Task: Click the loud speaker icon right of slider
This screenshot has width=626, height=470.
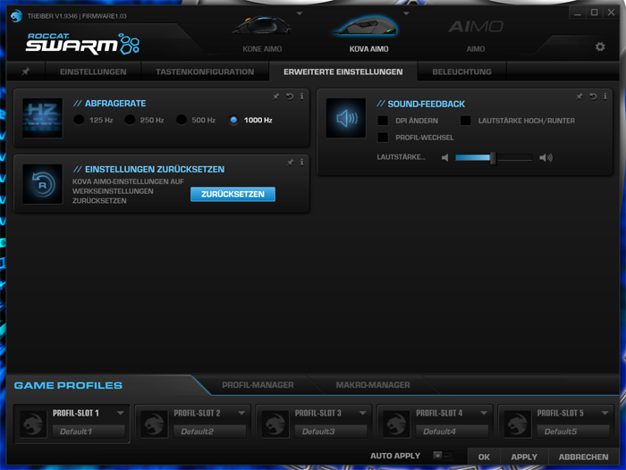Action: tap(546, 158)
